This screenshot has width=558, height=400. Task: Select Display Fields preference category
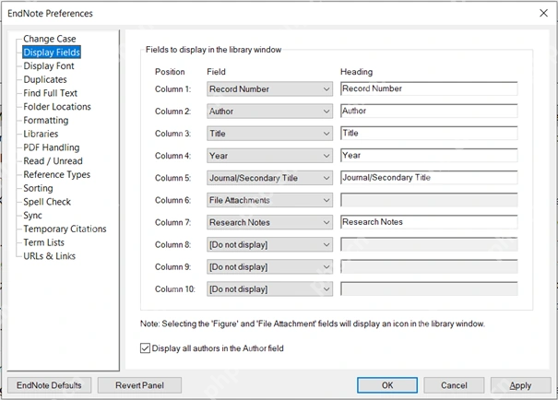point(52,53)
